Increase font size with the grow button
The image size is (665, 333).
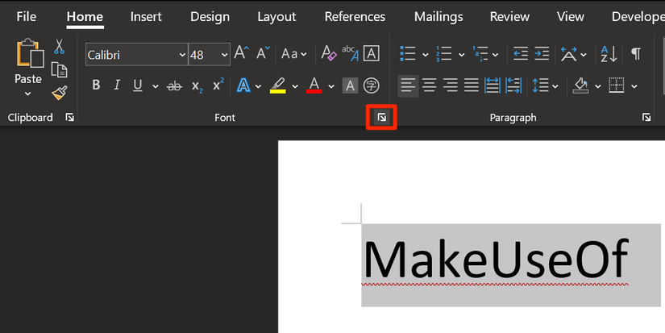[242, 54]
